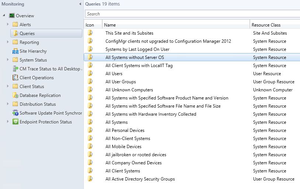Select the Database Replication icon
The width and height of the screenshot is (300, 189).
(15, 95)
